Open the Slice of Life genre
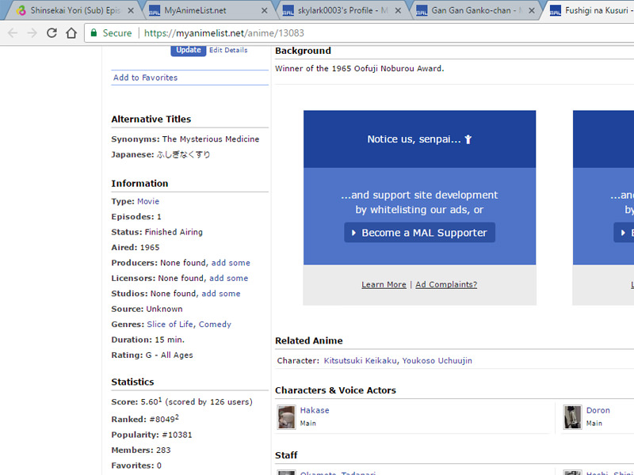This screenshot has width=634, height=475. [x=170, y=324]
